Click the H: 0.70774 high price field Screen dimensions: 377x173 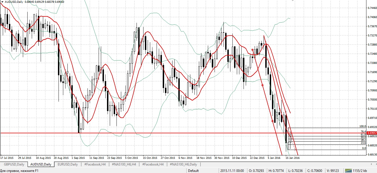(276, 171)
